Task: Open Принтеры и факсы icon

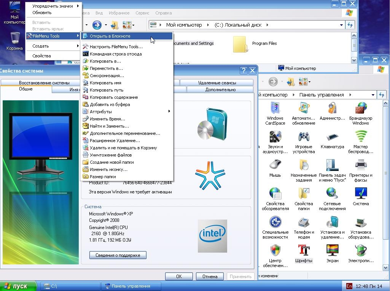Action: coord(361,171)
